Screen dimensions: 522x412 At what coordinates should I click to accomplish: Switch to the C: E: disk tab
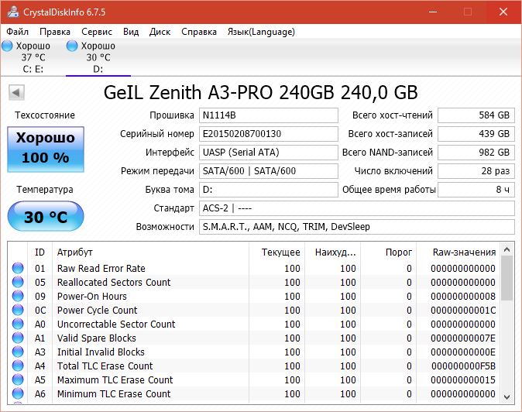[x=33, y=57]
